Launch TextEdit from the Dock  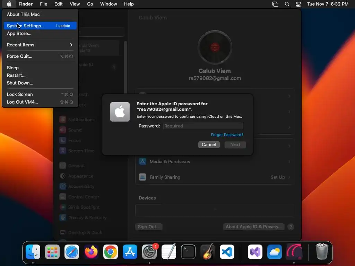169,252
